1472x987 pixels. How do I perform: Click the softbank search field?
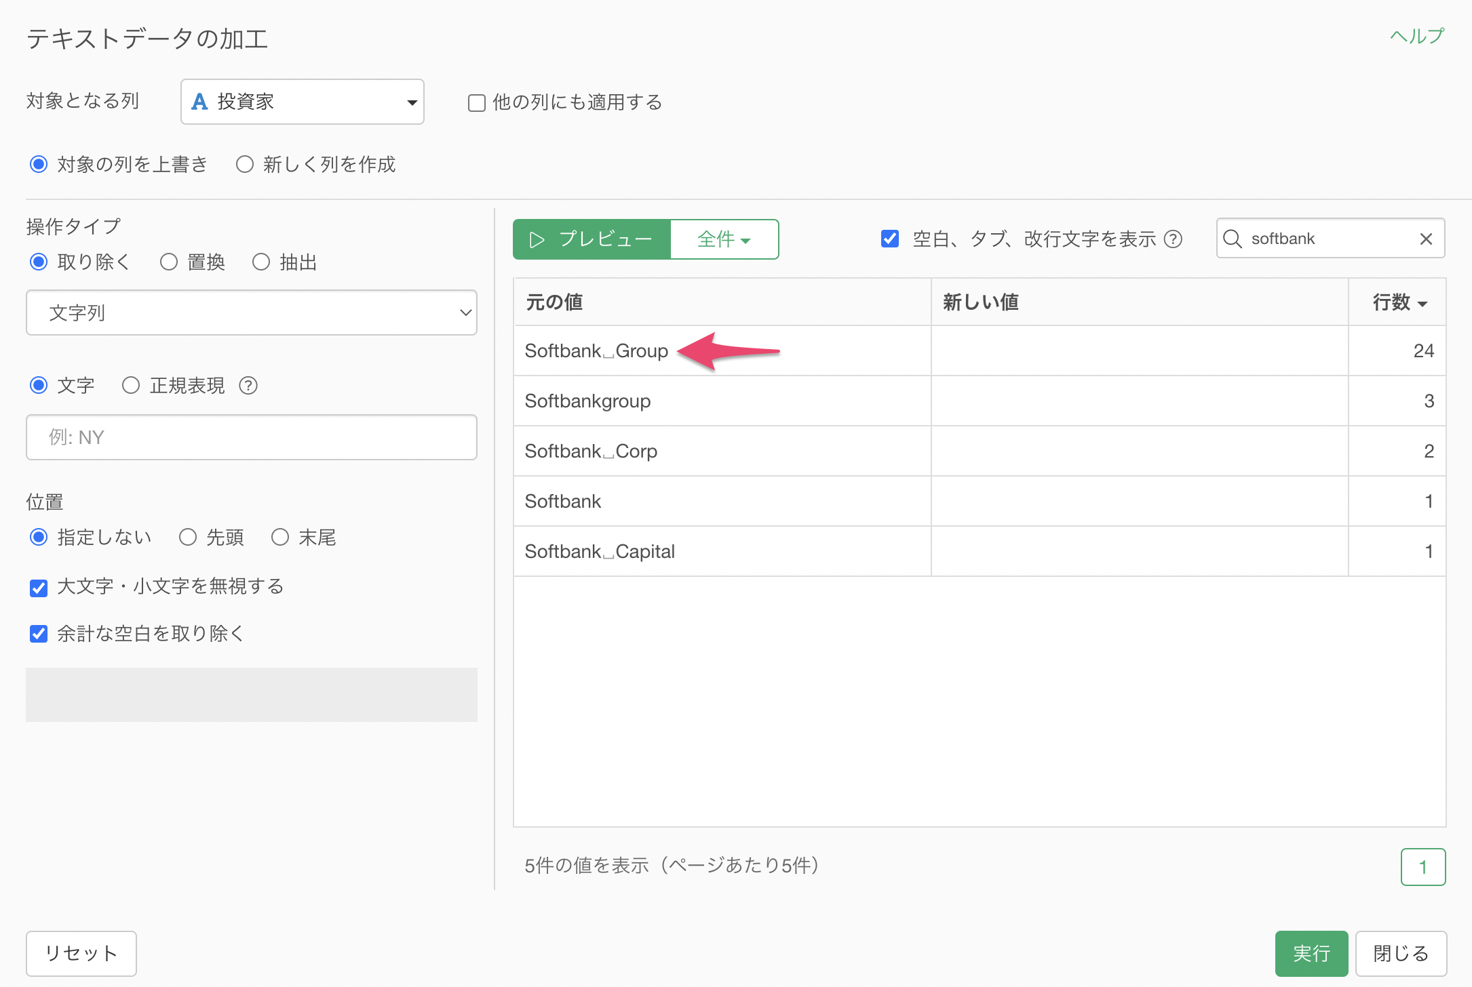click(x=1330, y=239)
